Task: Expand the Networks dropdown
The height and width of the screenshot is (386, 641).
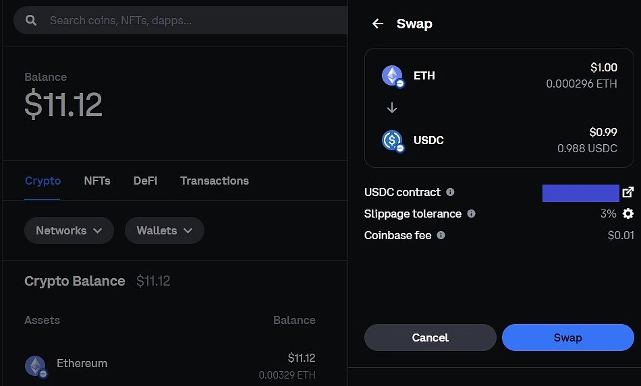Action: (x=69, y=230)
